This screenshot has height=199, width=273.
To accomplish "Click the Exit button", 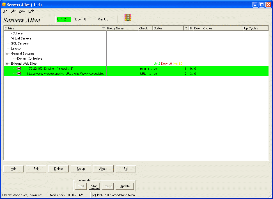I will click(x=126, y=169).
